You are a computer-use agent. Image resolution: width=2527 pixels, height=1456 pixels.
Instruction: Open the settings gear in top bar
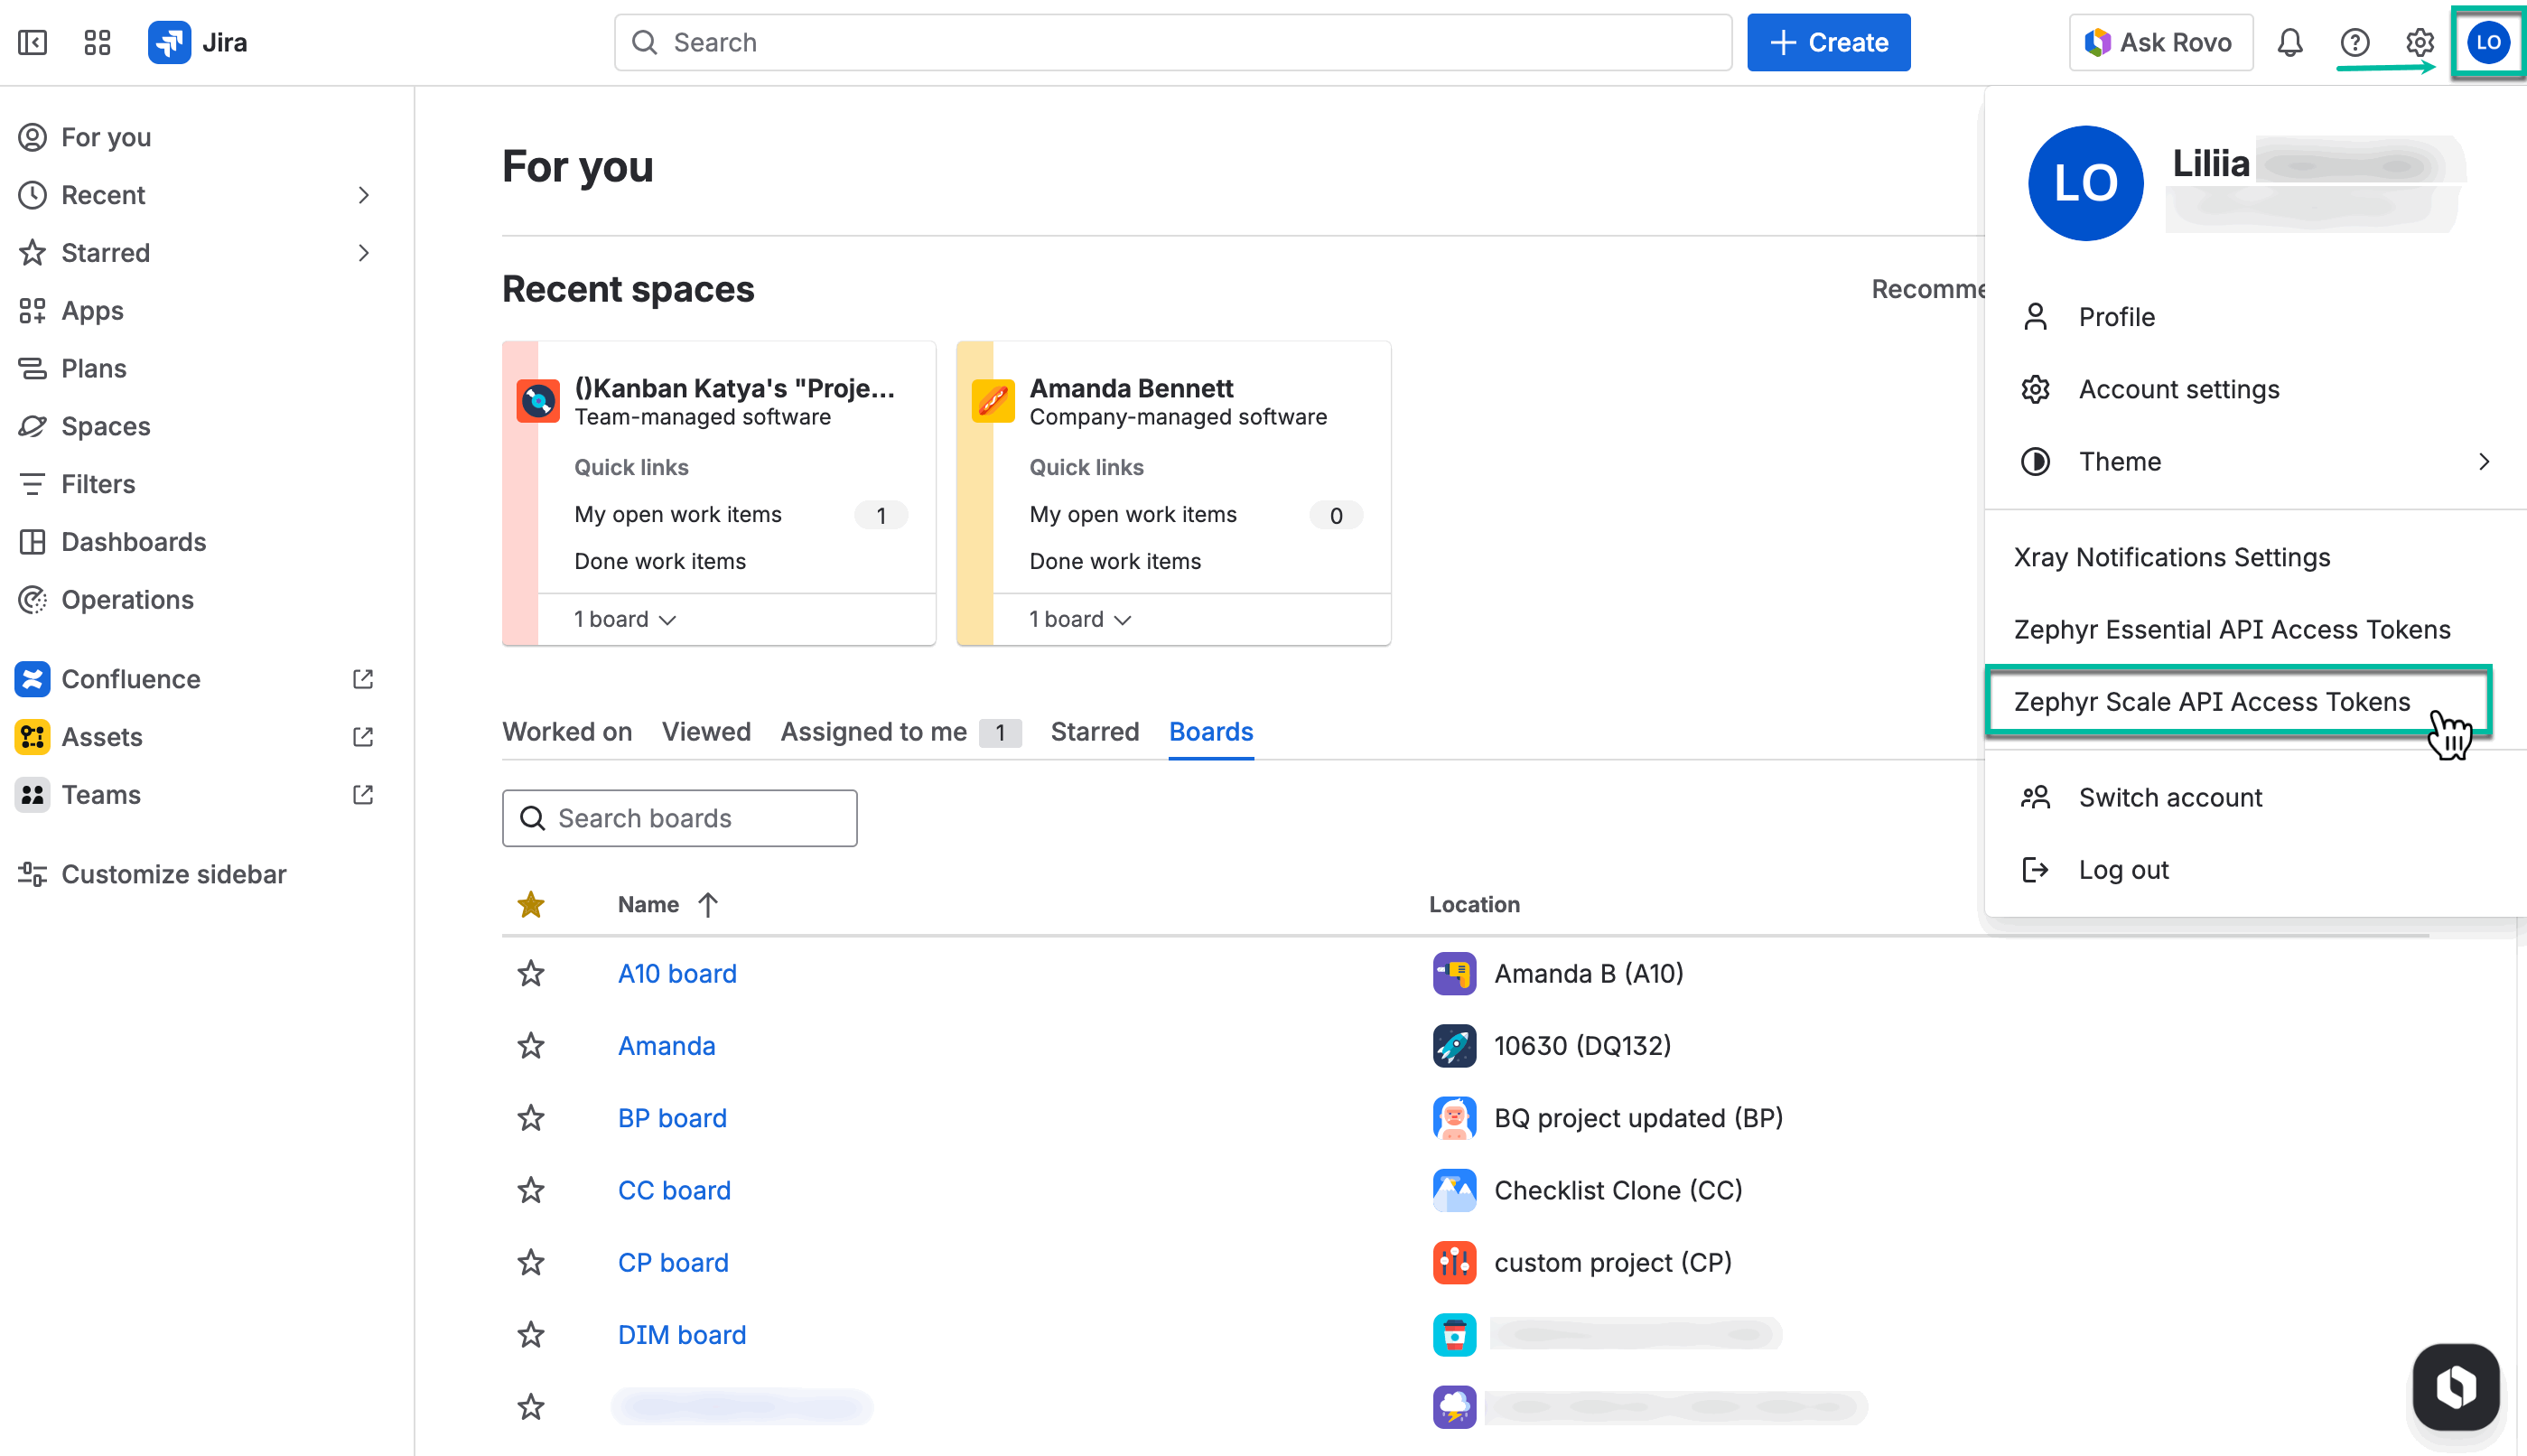click(x=2418, y=42)
